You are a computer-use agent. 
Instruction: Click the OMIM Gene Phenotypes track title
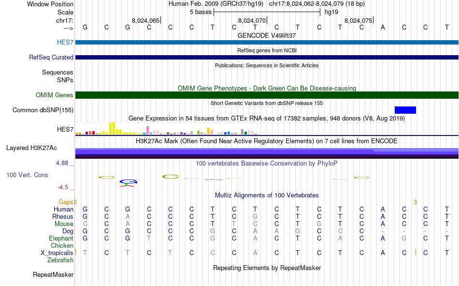[x=267, y=88]
